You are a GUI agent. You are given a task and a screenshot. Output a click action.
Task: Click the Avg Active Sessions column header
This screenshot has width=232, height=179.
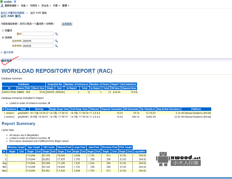click(x=168, y=109)
